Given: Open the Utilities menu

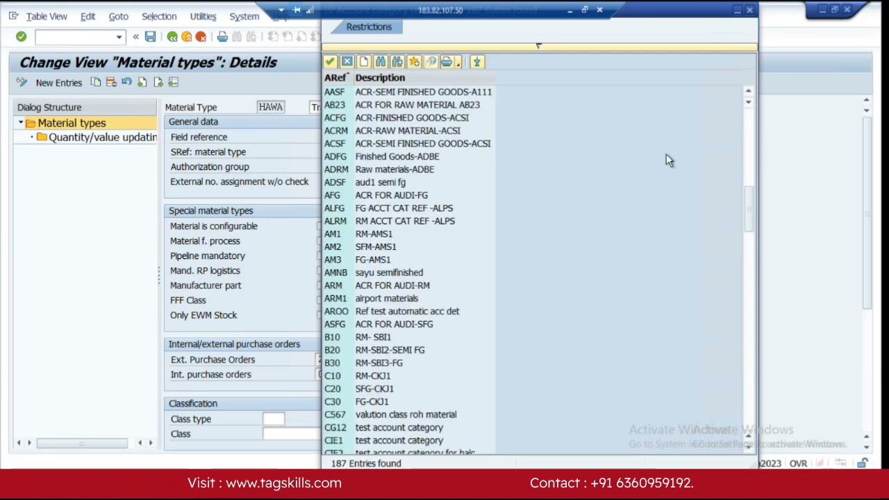Looking at the screenshot, I should tap(203, 16).
